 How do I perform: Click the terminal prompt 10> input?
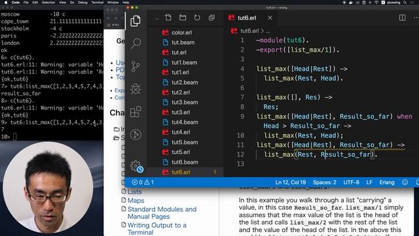(x=14, y=137)
